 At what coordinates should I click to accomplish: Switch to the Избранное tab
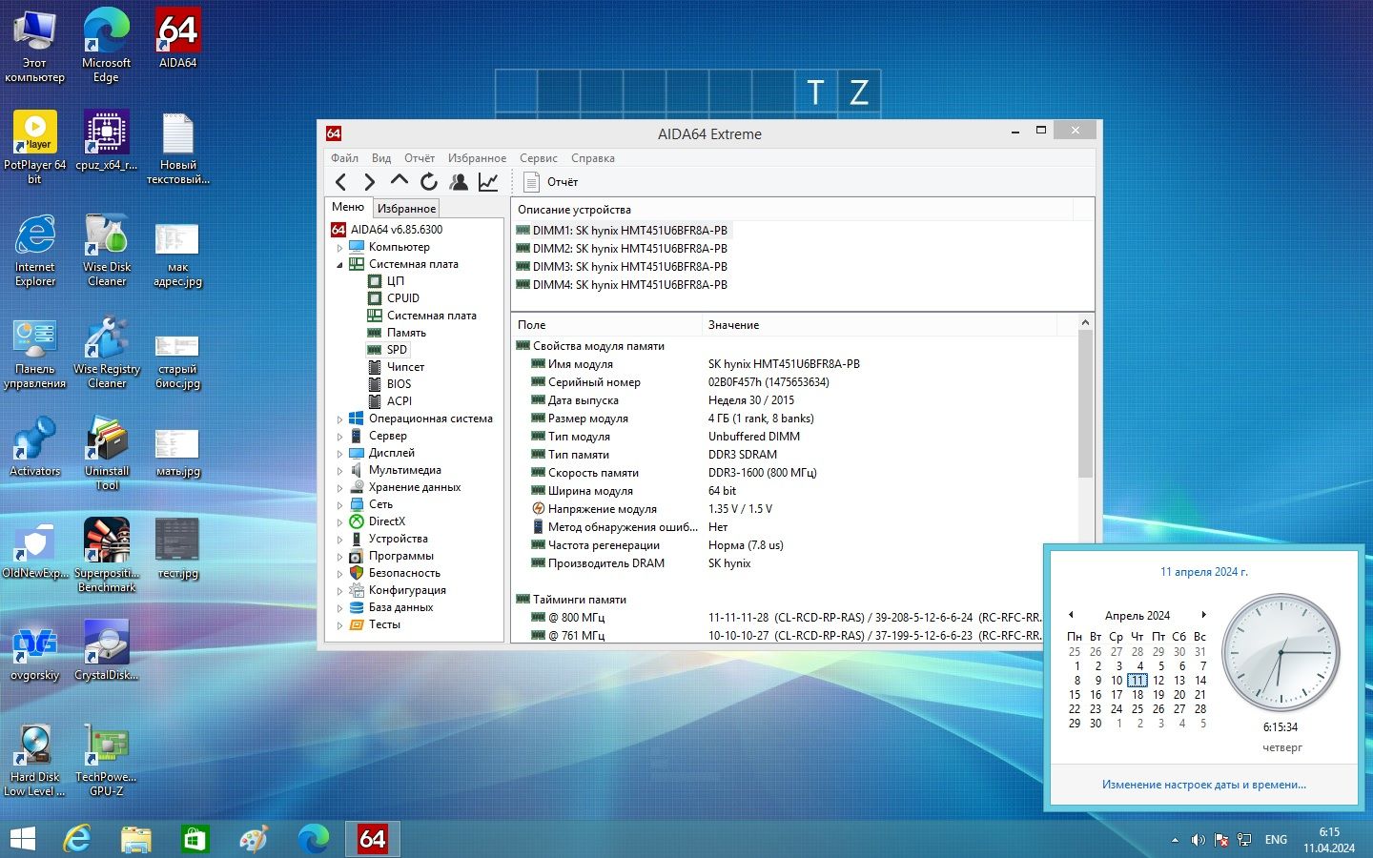click(x=406, y=209)
